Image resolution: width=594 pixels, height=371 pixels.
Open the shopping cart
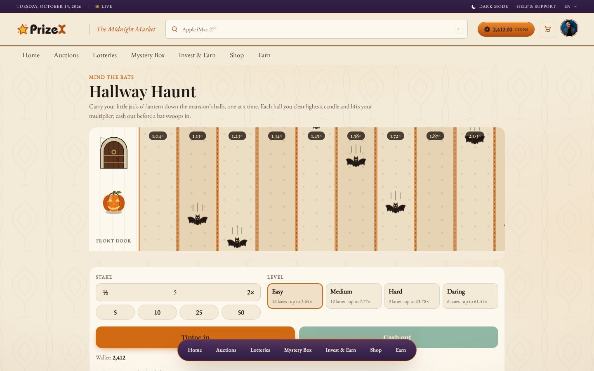[548, 29]
